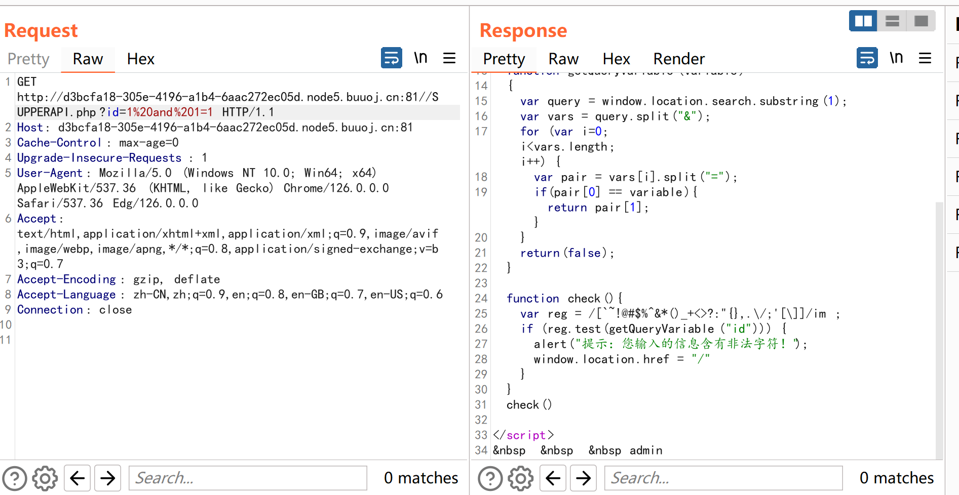Open Response search help icon

pos(490,478)
